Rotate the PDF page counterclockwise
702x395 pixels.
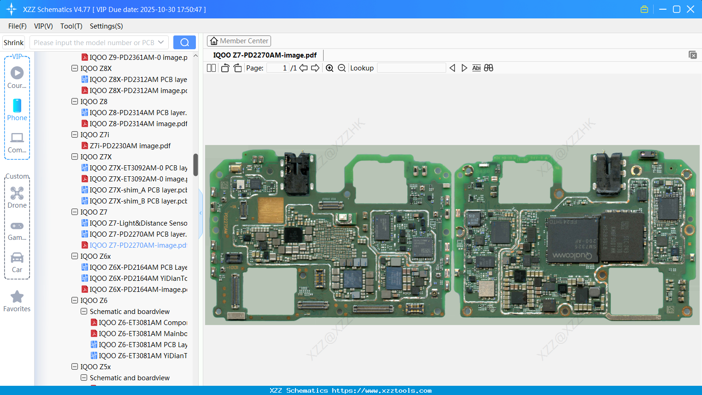click(x=224, y=68)
